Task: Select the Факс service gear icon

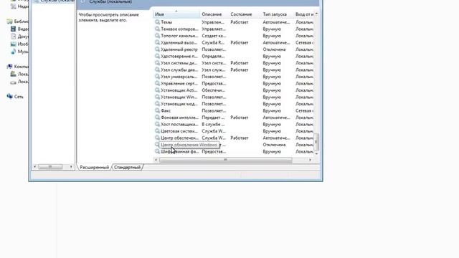Action: tap(157, 110)
